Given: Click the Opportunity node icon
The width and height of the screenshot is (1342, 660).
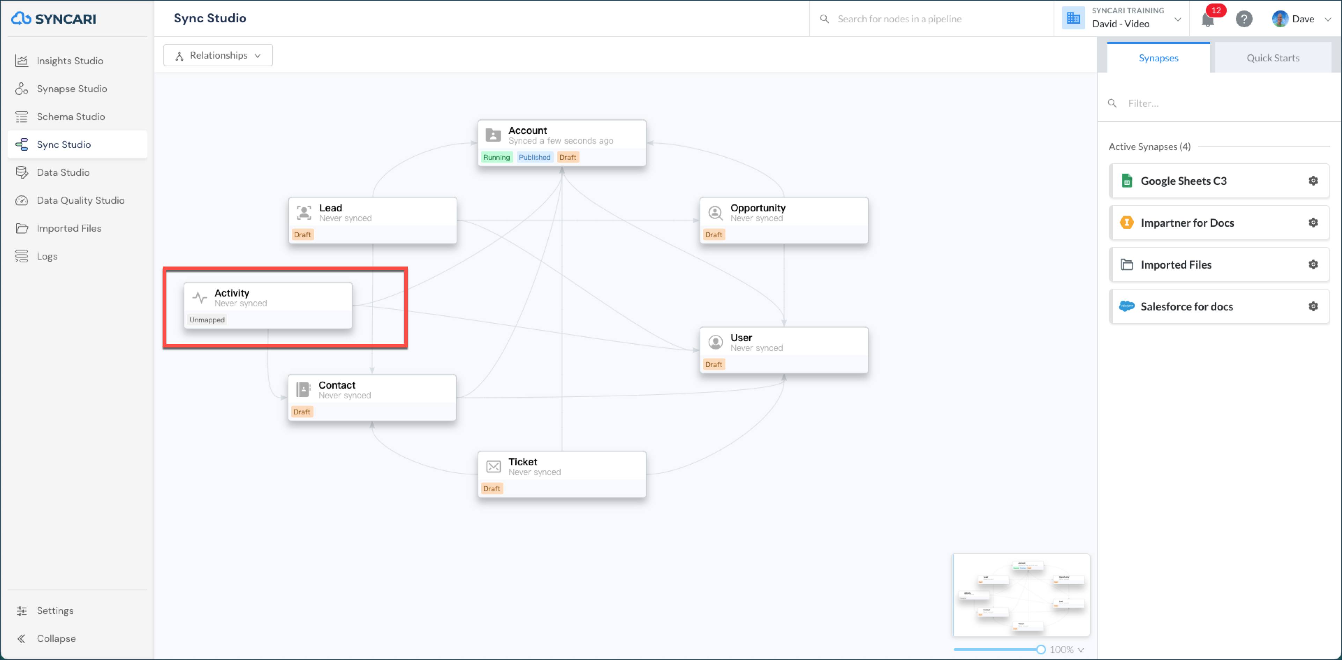Looking at the screenshot, I should (715, 213).
